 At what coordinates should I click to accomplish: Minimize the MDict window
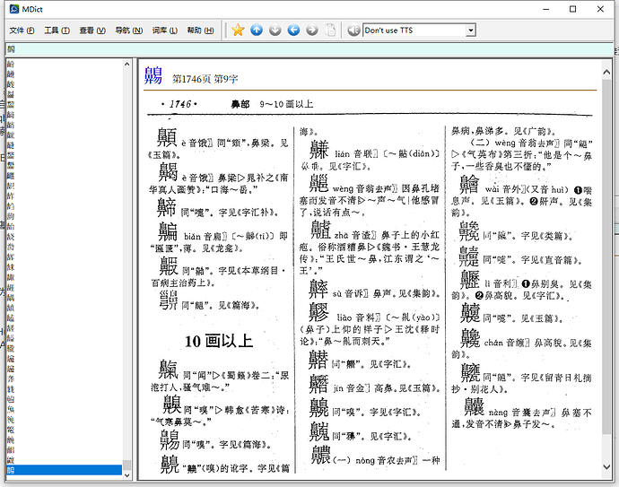546,9
